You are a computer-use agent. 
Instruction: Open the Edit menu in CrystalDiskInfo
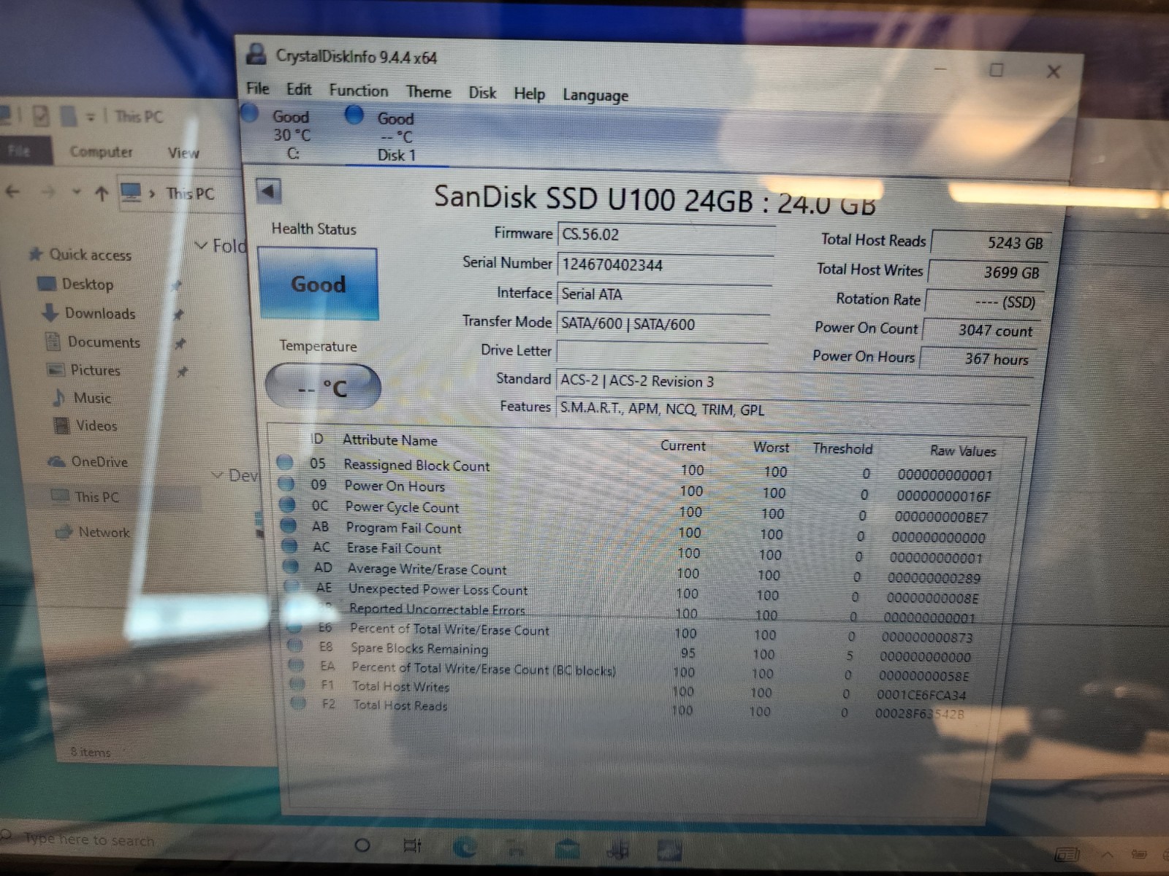coord(299,90)
